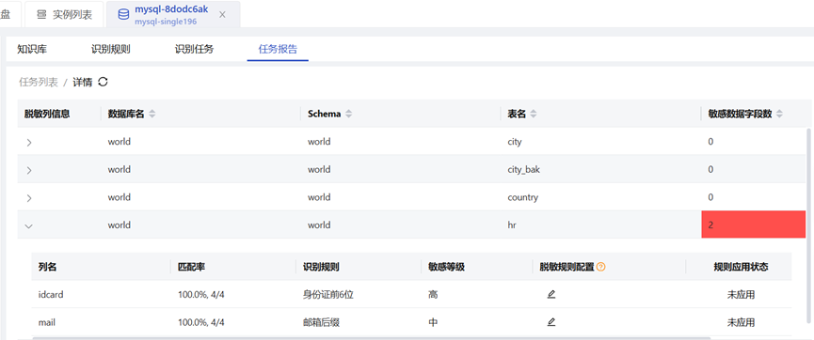Click match rate of mail row
Screen dimensions: 814x340
click(x=201, y=322)
